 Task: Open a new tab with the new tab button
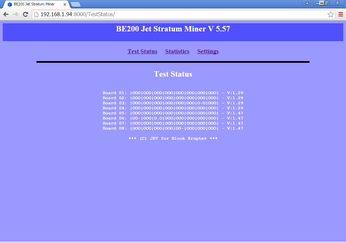click(x=76, y=4)
